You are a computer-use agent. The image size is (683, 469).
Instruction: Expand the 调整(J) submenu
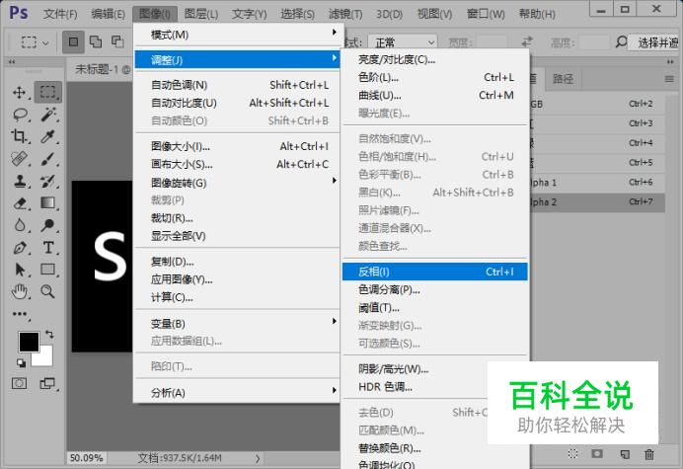coord(238,59)
